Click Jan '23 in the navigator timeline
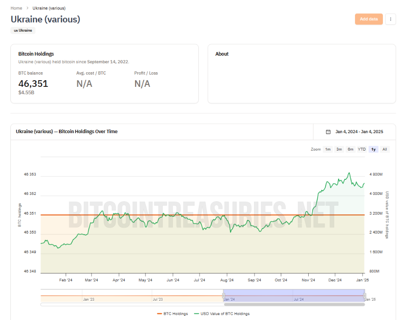The height and width of the screenshot is (320, 406). click(x=89, y=299)
